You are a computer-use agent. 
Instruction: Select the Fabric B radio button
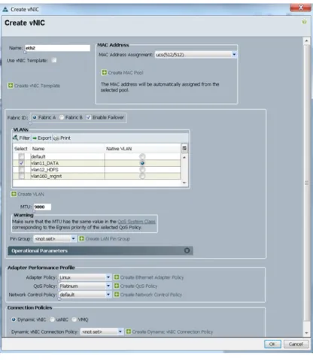tap(62, 117)
